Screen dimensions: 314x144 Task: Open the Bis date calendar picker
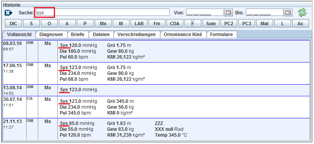(x=288, y=12)
